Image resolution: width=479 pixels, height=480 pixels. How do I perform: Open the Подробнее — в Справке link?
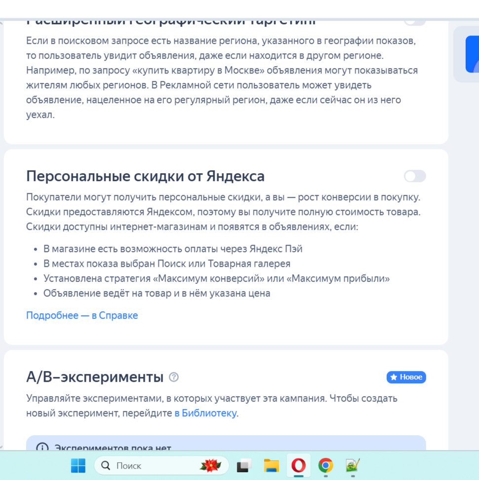click(x=82, y=316)
